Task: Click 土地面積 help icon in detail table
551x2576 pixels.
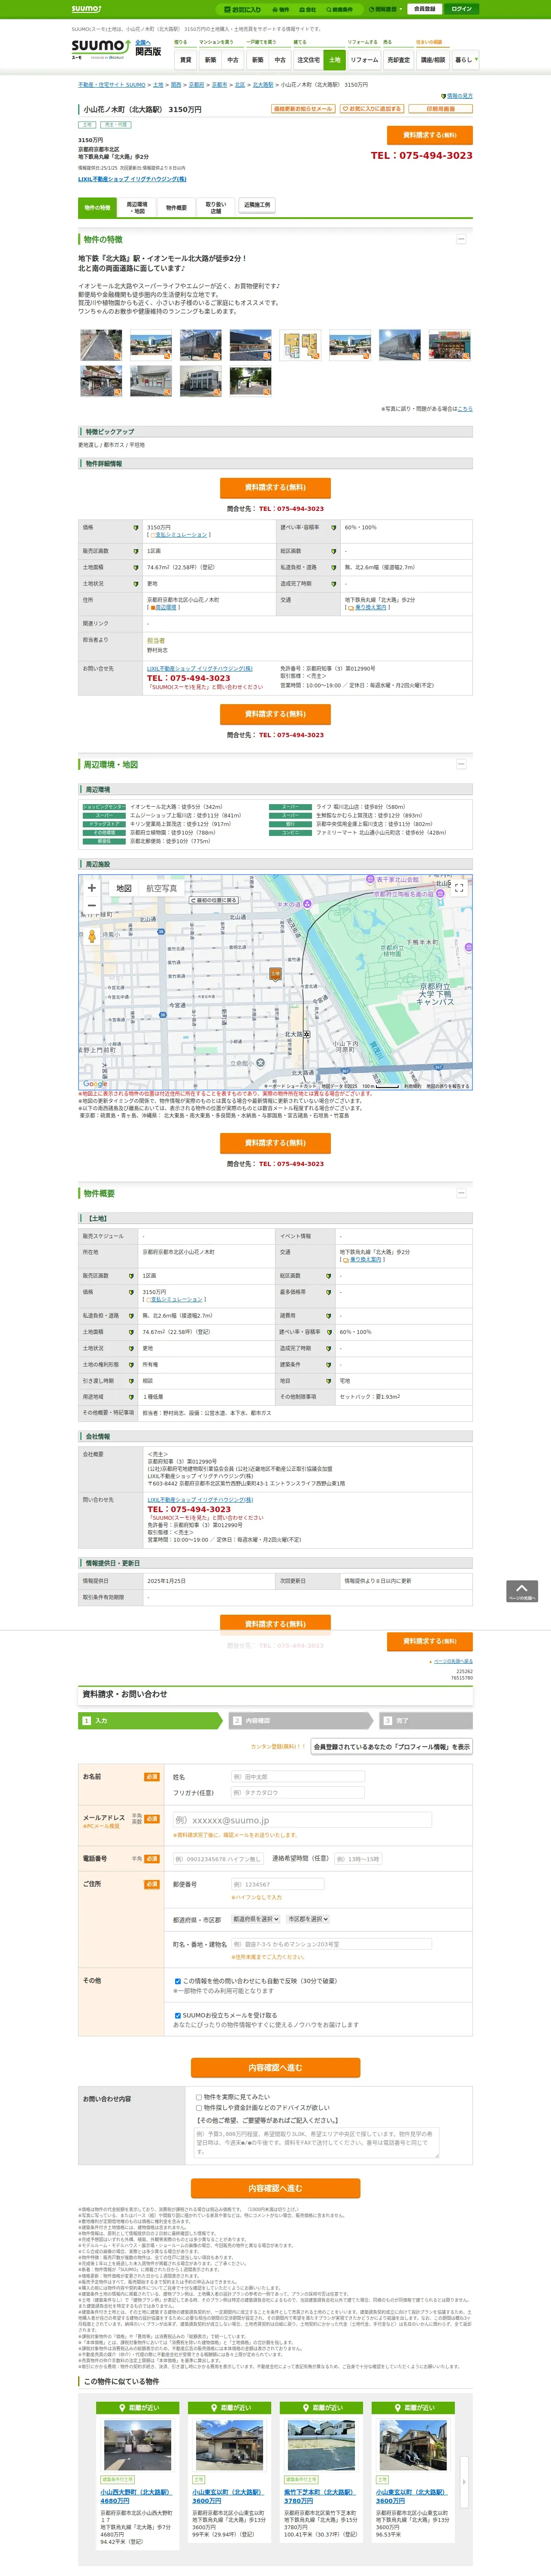Action: [136, 567]
